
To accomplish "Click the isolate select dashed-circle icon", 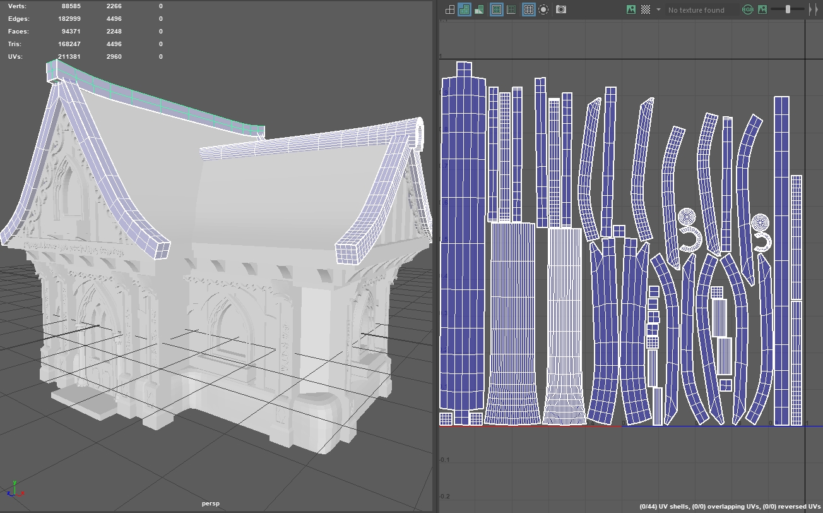I will pyautogui.click(x=543, y=9).
